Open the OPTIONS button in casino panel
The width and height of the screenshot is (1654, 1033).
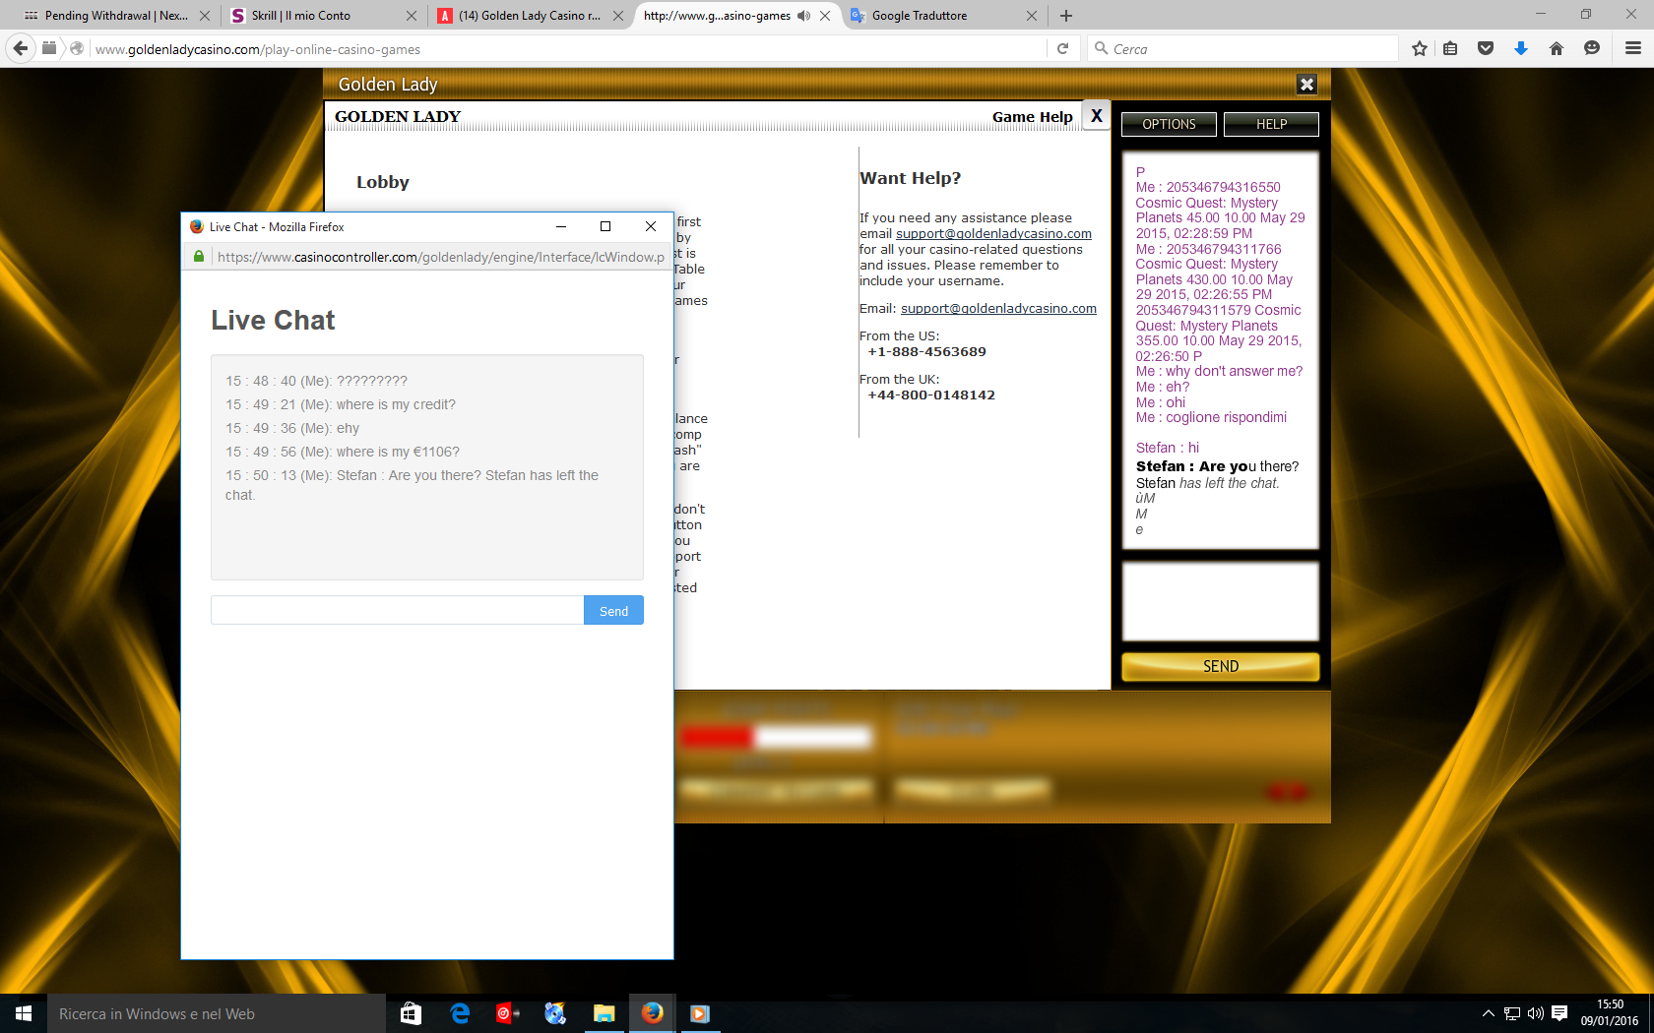[1169, 124]
